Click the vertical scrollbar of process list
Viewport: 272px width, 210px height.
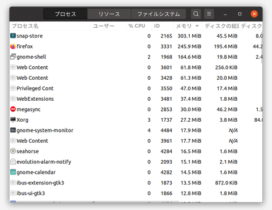262,47
